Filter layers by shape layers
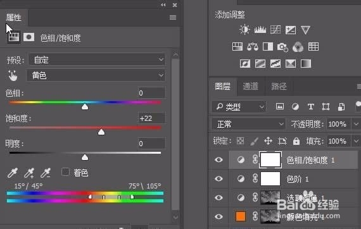 (x=326, y=106)
